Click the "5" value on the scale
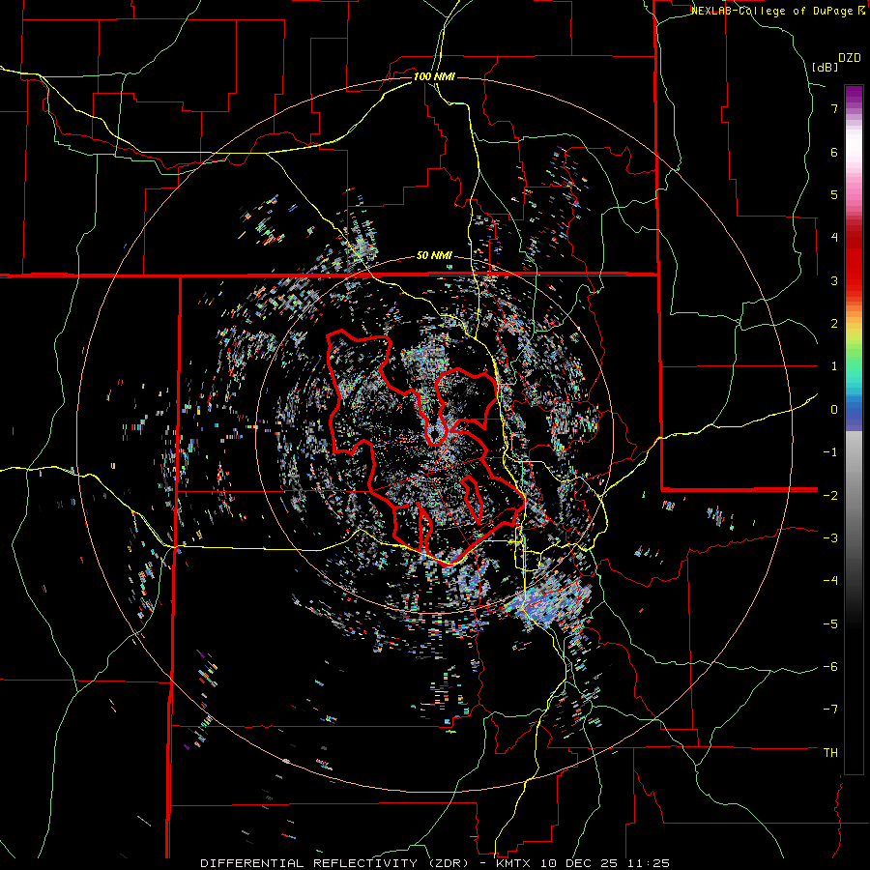870x870 pixels. click(x=834, y=194)
